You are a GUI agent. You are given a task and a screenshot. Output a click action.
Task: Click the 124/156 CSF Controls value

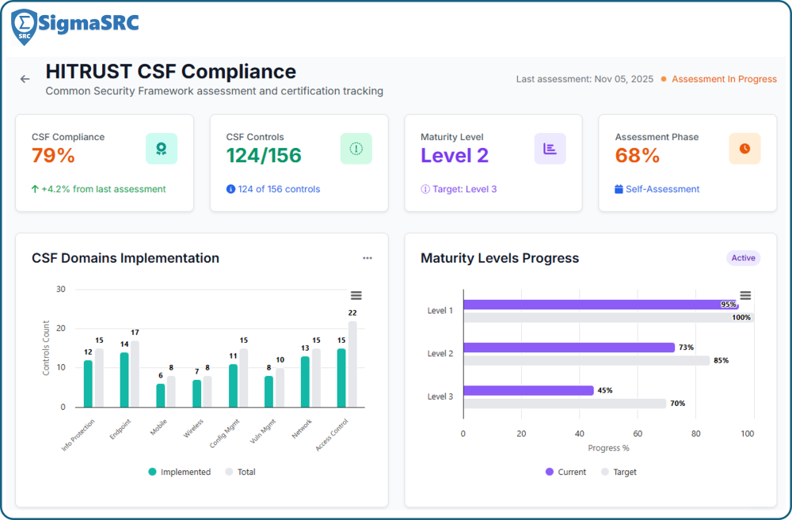(264, 155)
